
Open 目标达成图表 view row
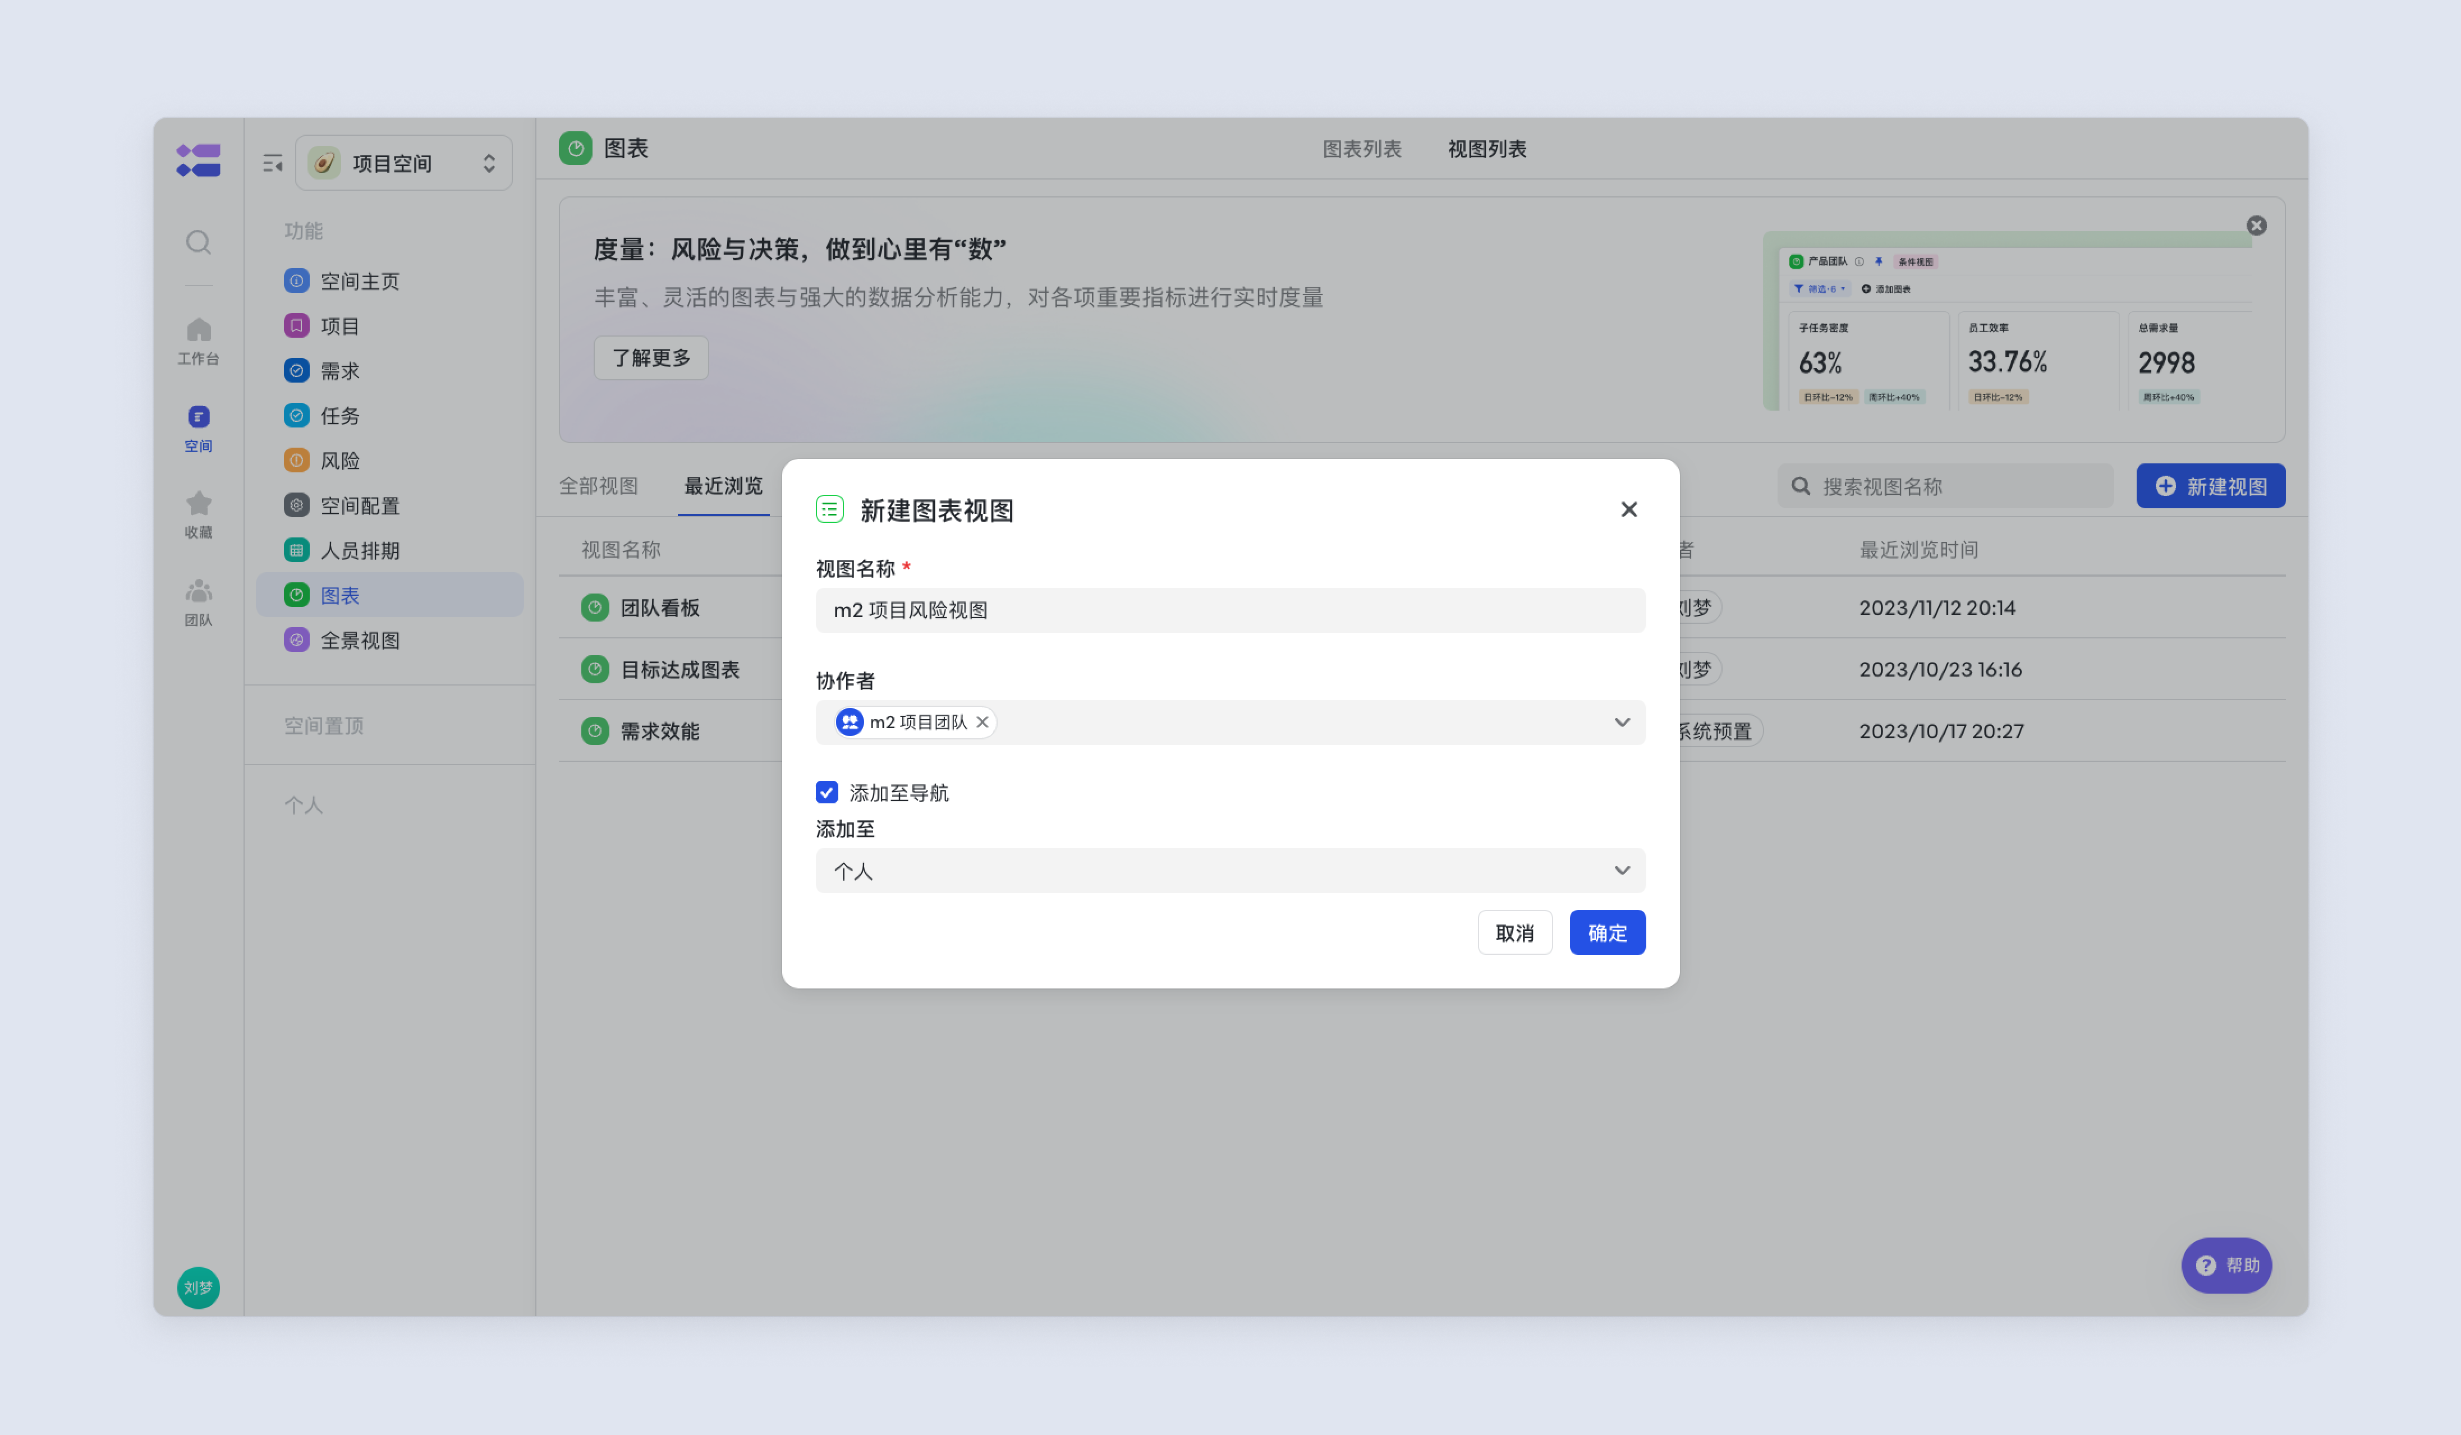pos(679,670)
